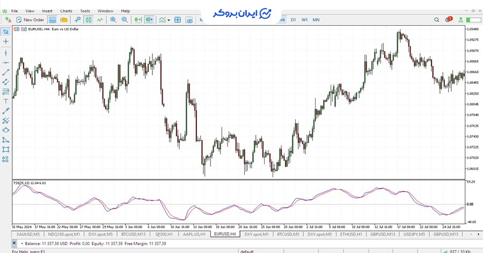Viewport: 483px width, 253px height.
Task: Select the EURUSD,H4 chart tab
Action: [x=225, y=234]
